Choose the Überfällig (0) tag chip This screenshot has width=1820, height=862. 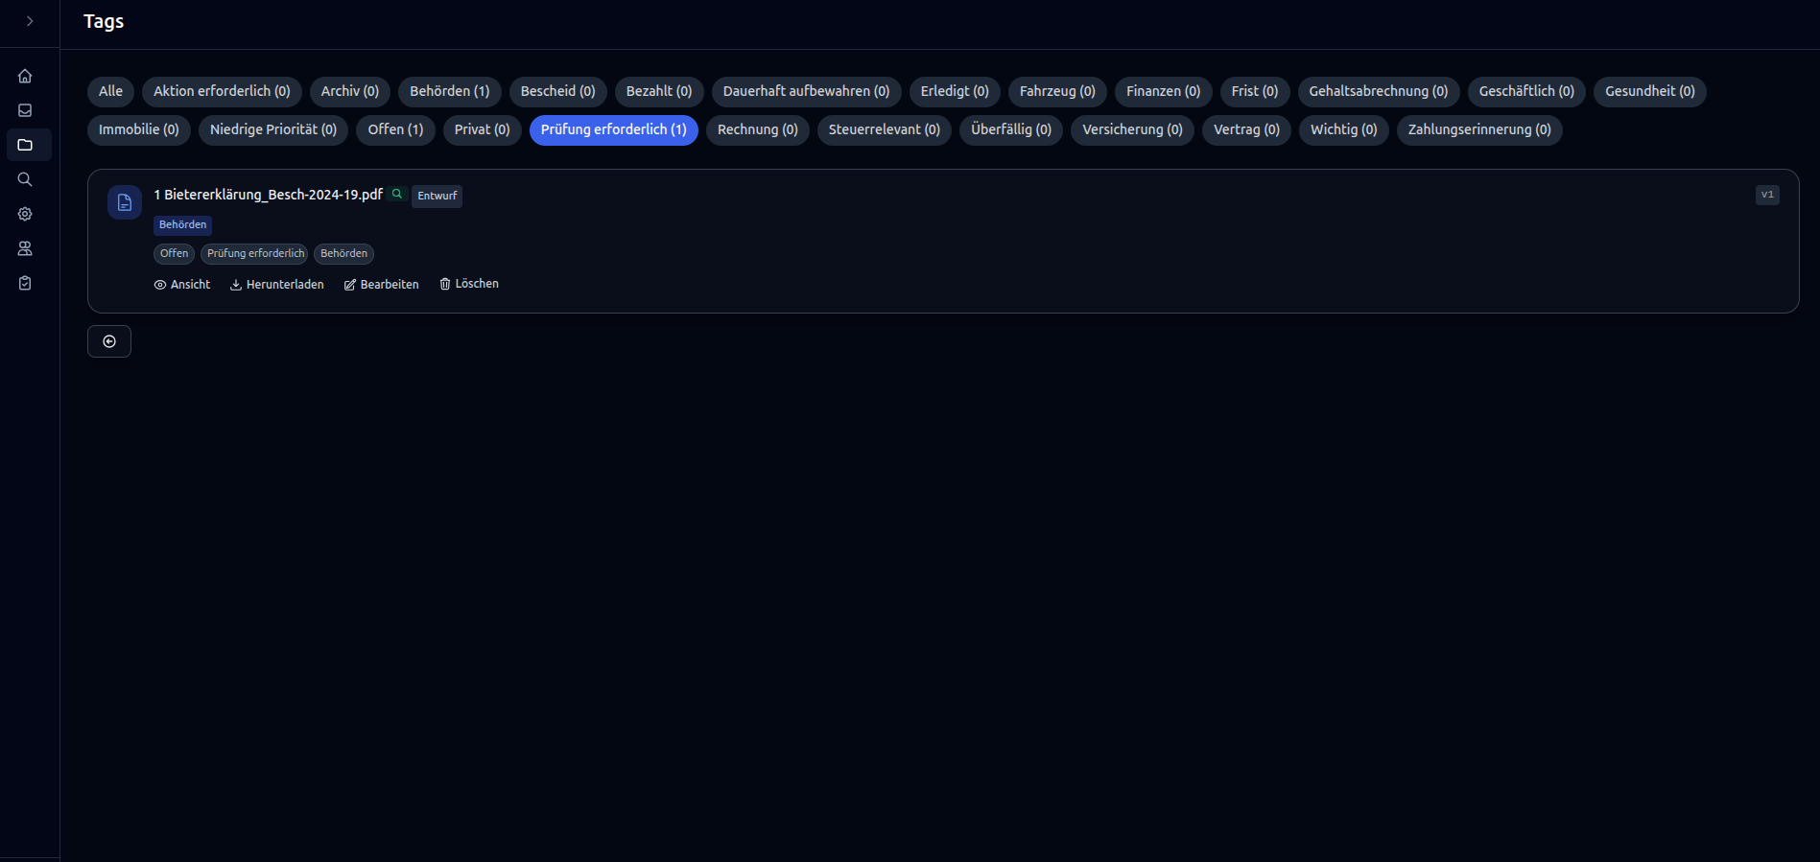coord(1011,129)
